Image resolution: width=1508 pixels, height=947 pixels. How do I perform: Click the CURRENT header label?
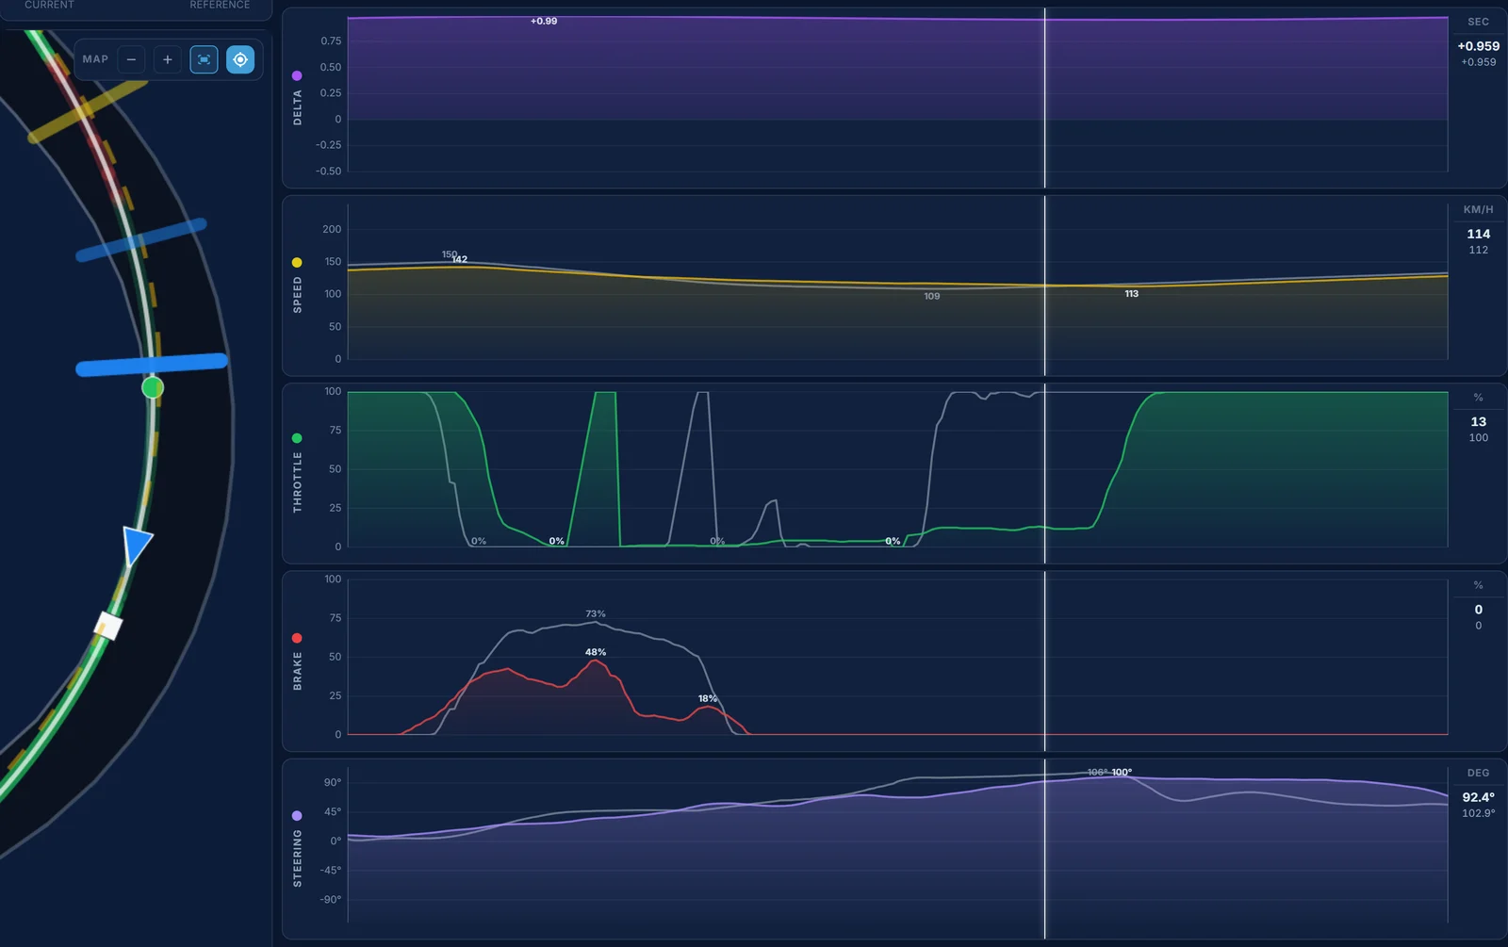49,5
